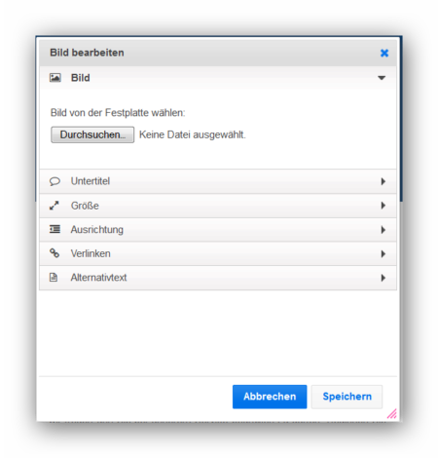Expand the Ausrichtung section arrow
This screenshot has width=438, height=458.
(383, 230)
